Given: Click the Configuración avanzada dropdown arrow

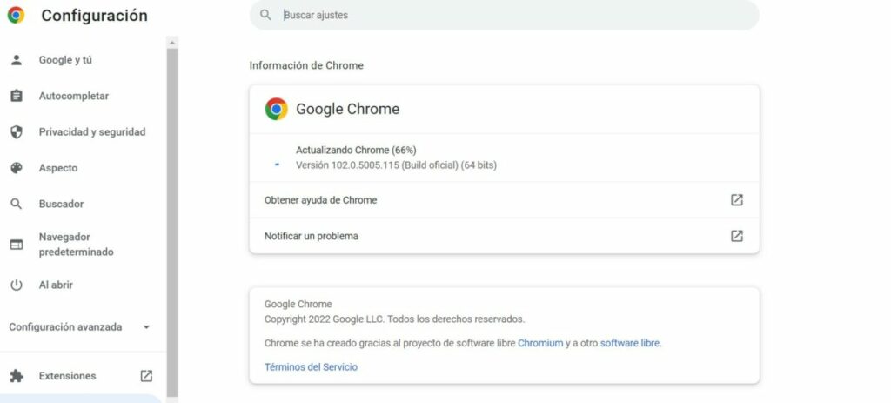Looking at the screenshot, I should [x=146, y=327].
